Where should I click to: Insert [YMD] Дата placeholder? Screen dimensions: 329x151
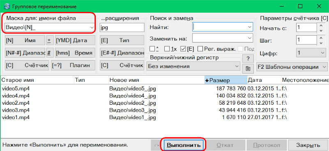[x=75, y=41]
